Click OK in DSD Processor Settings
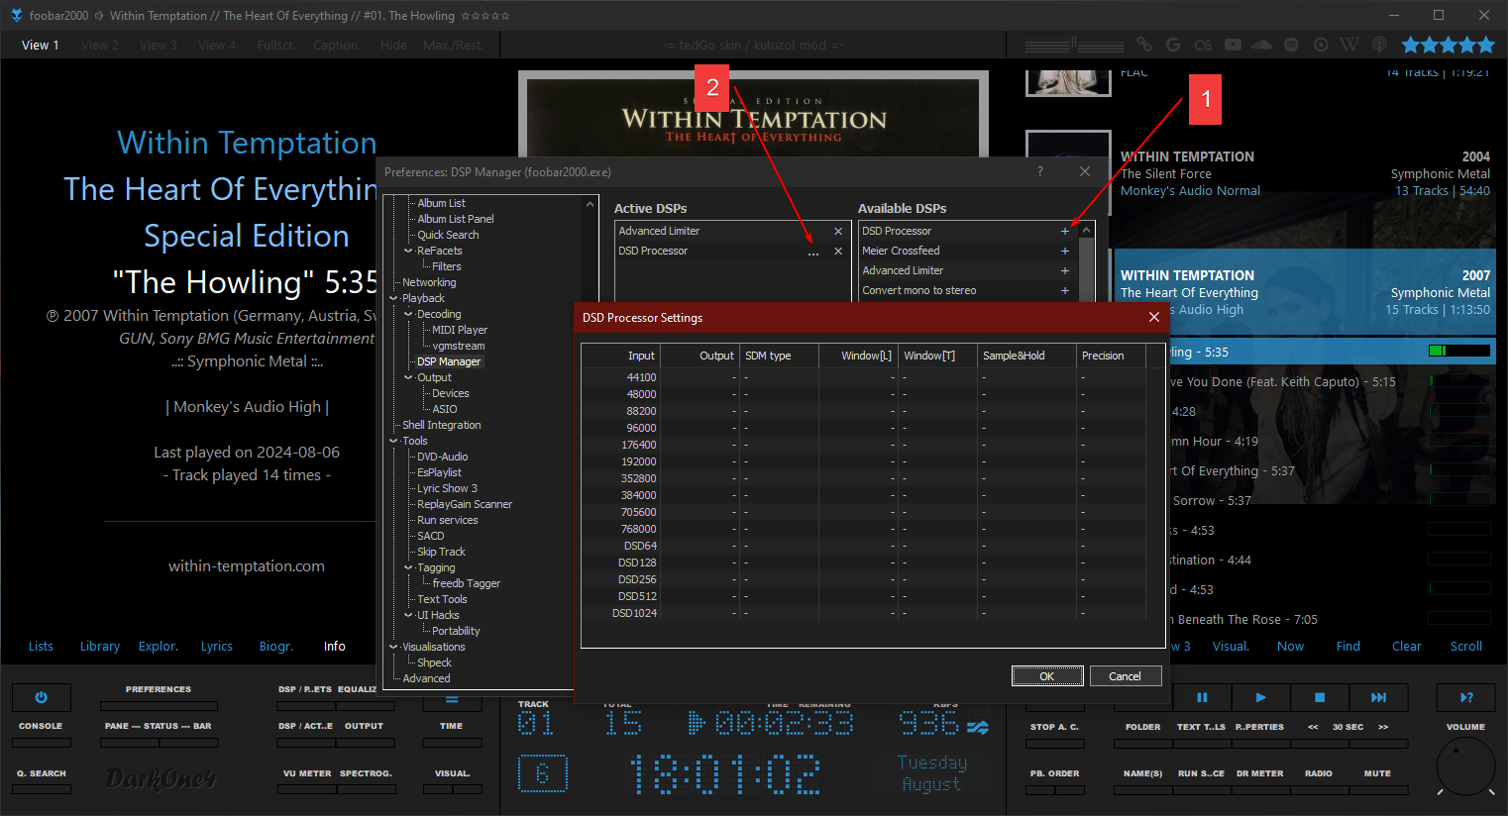 (x=1046, y=676)
